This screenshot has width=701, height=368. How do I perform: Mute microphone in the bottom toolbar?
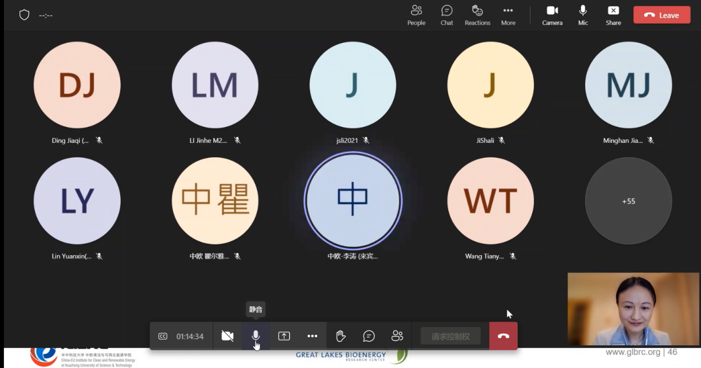256,336
